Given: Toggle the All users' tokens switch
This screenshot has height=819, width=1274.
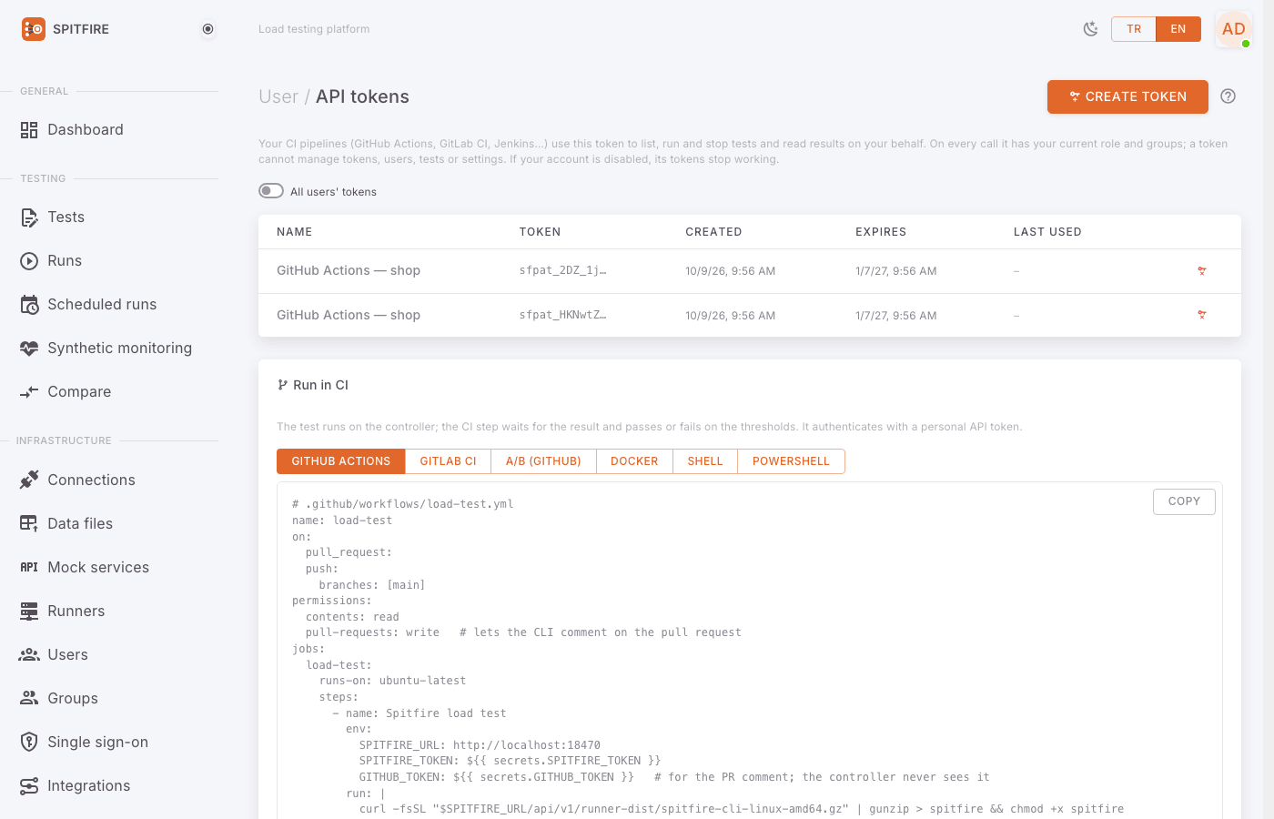Looking at the screenshot, I should click(271, 191).
